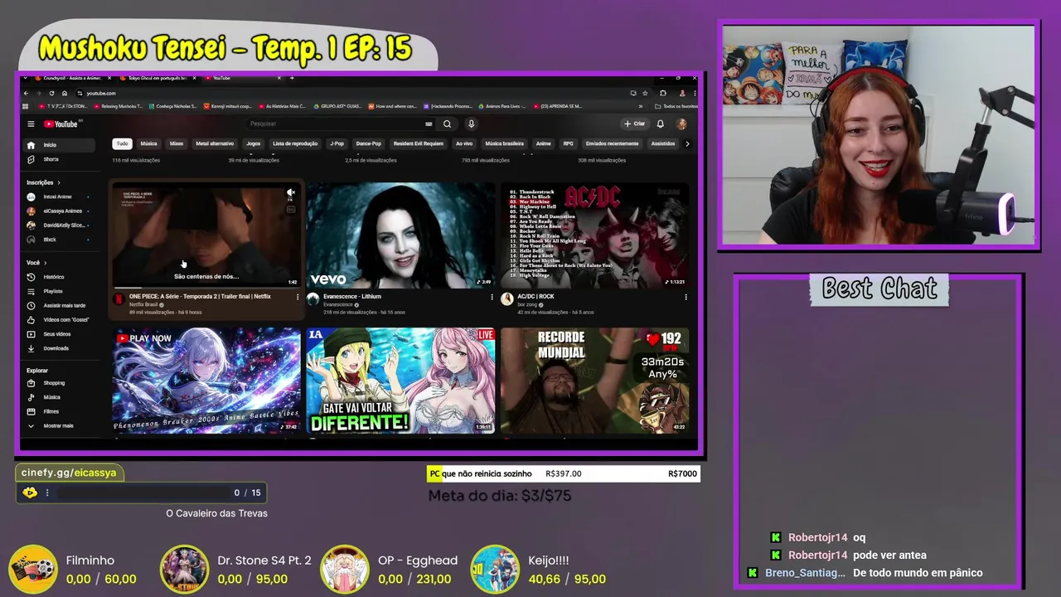Viewport: 1061px width, 597px height.
Task: Bookmark page with star icon
Action: (x=645, y=93)
